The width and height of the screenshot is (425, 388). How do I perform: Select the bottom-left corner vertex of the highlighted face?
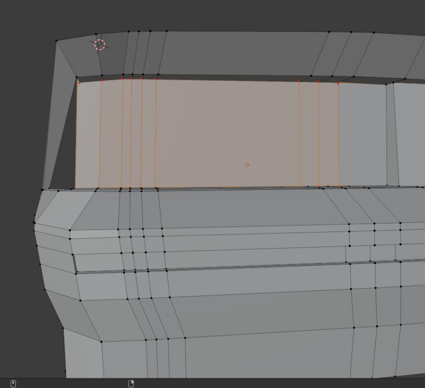pos(76,189)
